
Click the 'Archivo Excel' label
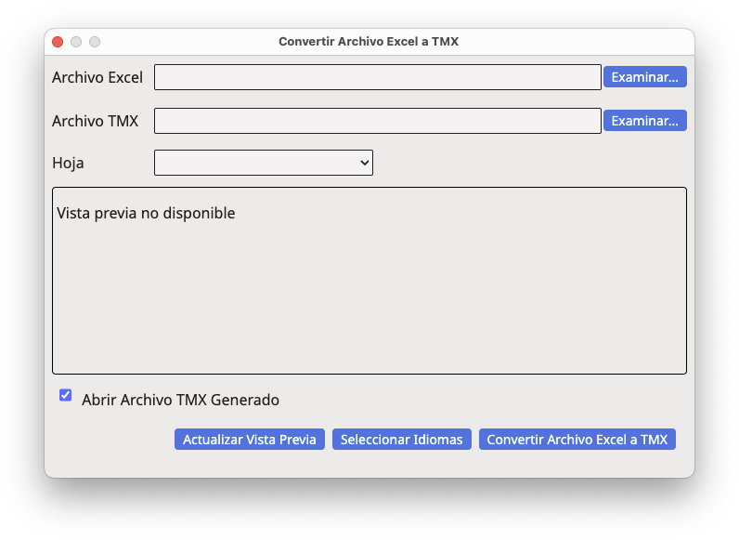click(x=97, y=77)
